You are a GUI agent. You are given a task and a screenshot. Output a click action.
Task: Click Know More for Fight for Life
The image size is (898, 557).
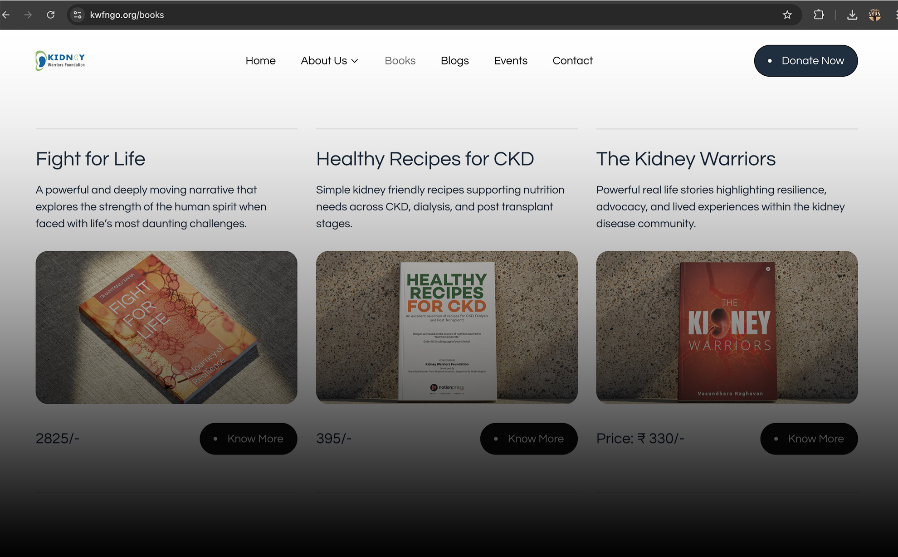[x=249, y=439]
